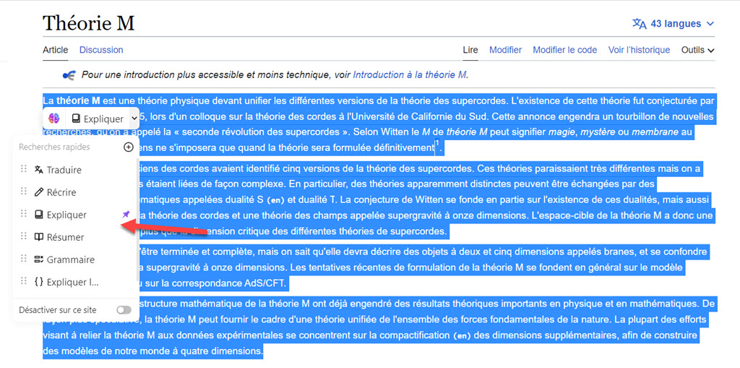Click drag handle beside Résumer

pyautogui.click(x=24, y=236)
